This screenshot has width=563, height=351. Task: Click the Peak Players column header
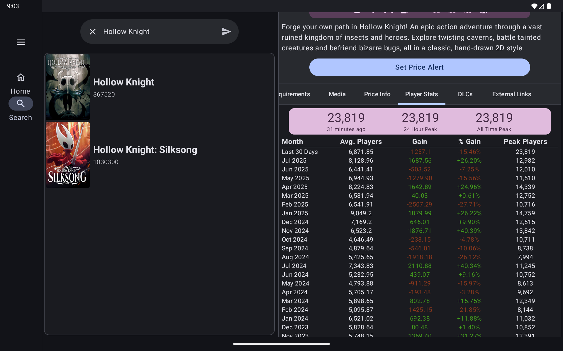(525, 142)
